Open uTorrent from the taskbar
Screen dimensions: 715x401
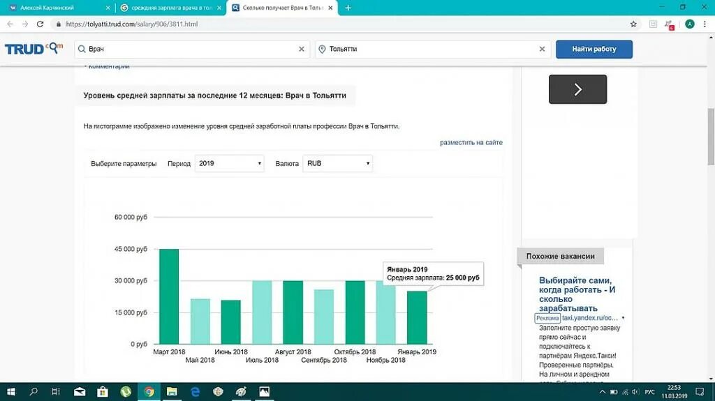coord(126,392)
